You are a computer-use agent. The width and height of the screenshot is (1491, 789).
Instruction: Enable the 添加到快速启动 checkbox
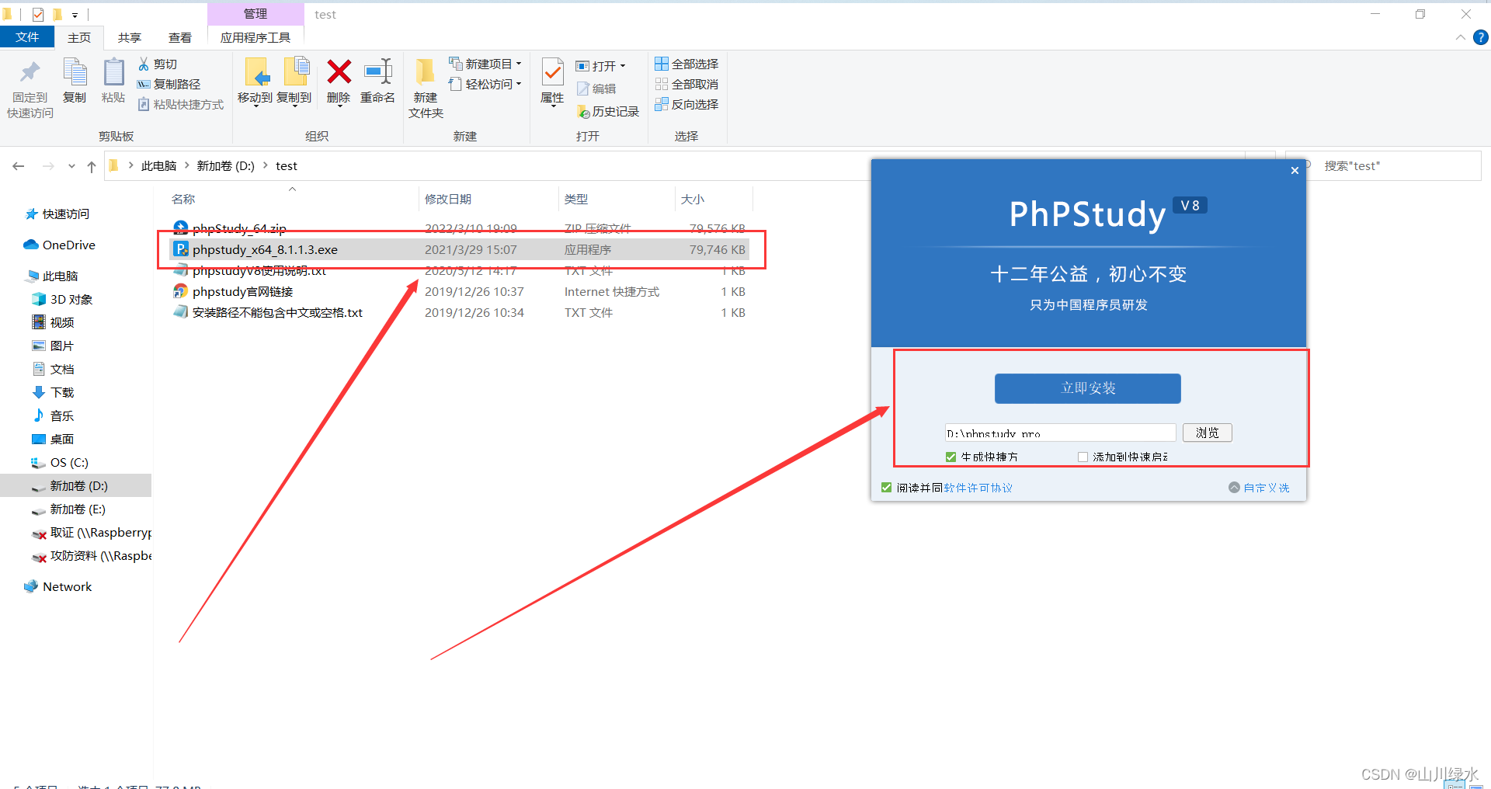pos(1083,457)
